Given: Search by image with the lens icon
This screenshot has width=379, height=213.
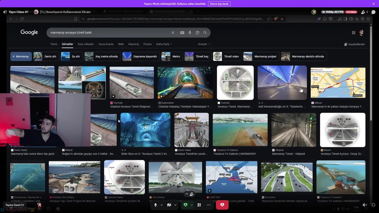Looking at the screenshot, I should pos(197,33).
